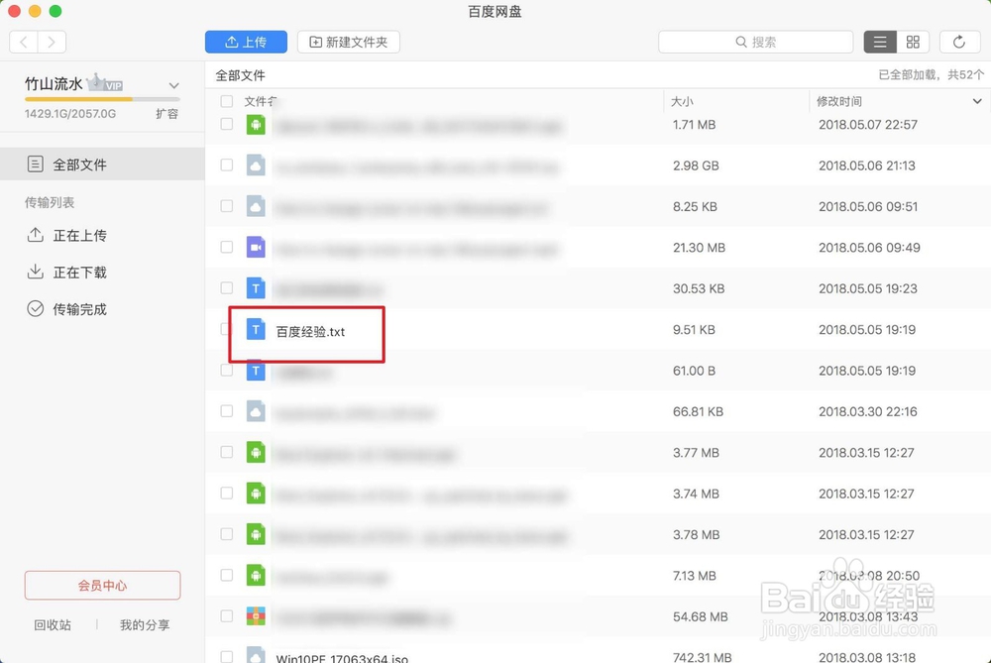Go back with the left arrow button

24,43
